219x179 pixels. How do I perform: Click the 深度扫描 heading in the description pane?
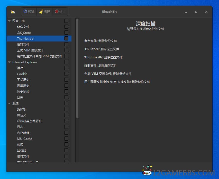pyautogui.click(x=146, y=24)
